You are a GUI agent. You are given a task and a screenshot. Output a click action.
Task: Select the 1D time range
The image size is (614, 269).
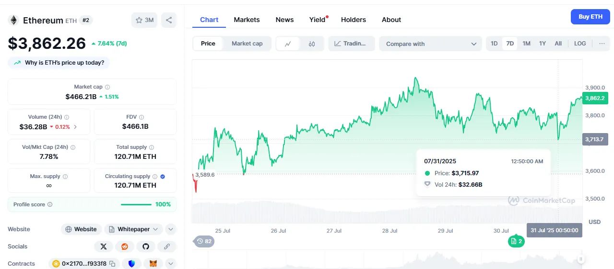(494, 44)
